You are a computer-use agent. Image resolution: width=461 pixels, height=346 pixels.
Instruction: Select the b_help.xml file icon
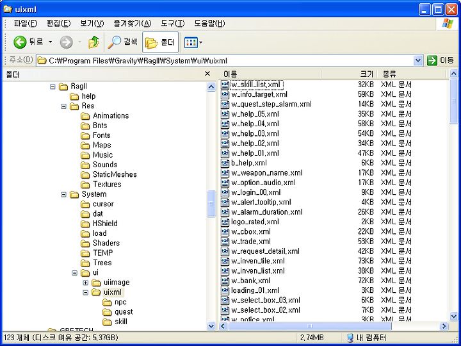[x=225, y=163]
